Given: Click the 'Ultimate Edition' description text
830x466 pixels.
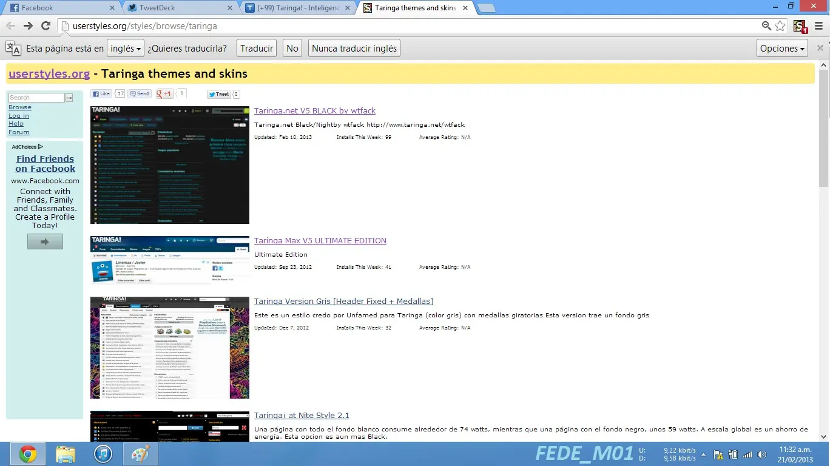Looking at the screenshot, I should [x=281, y=254].
